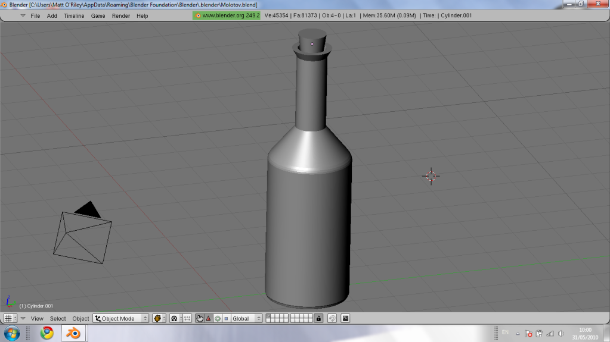Click the snap during transform magnet icon

(x=332, y=319)
